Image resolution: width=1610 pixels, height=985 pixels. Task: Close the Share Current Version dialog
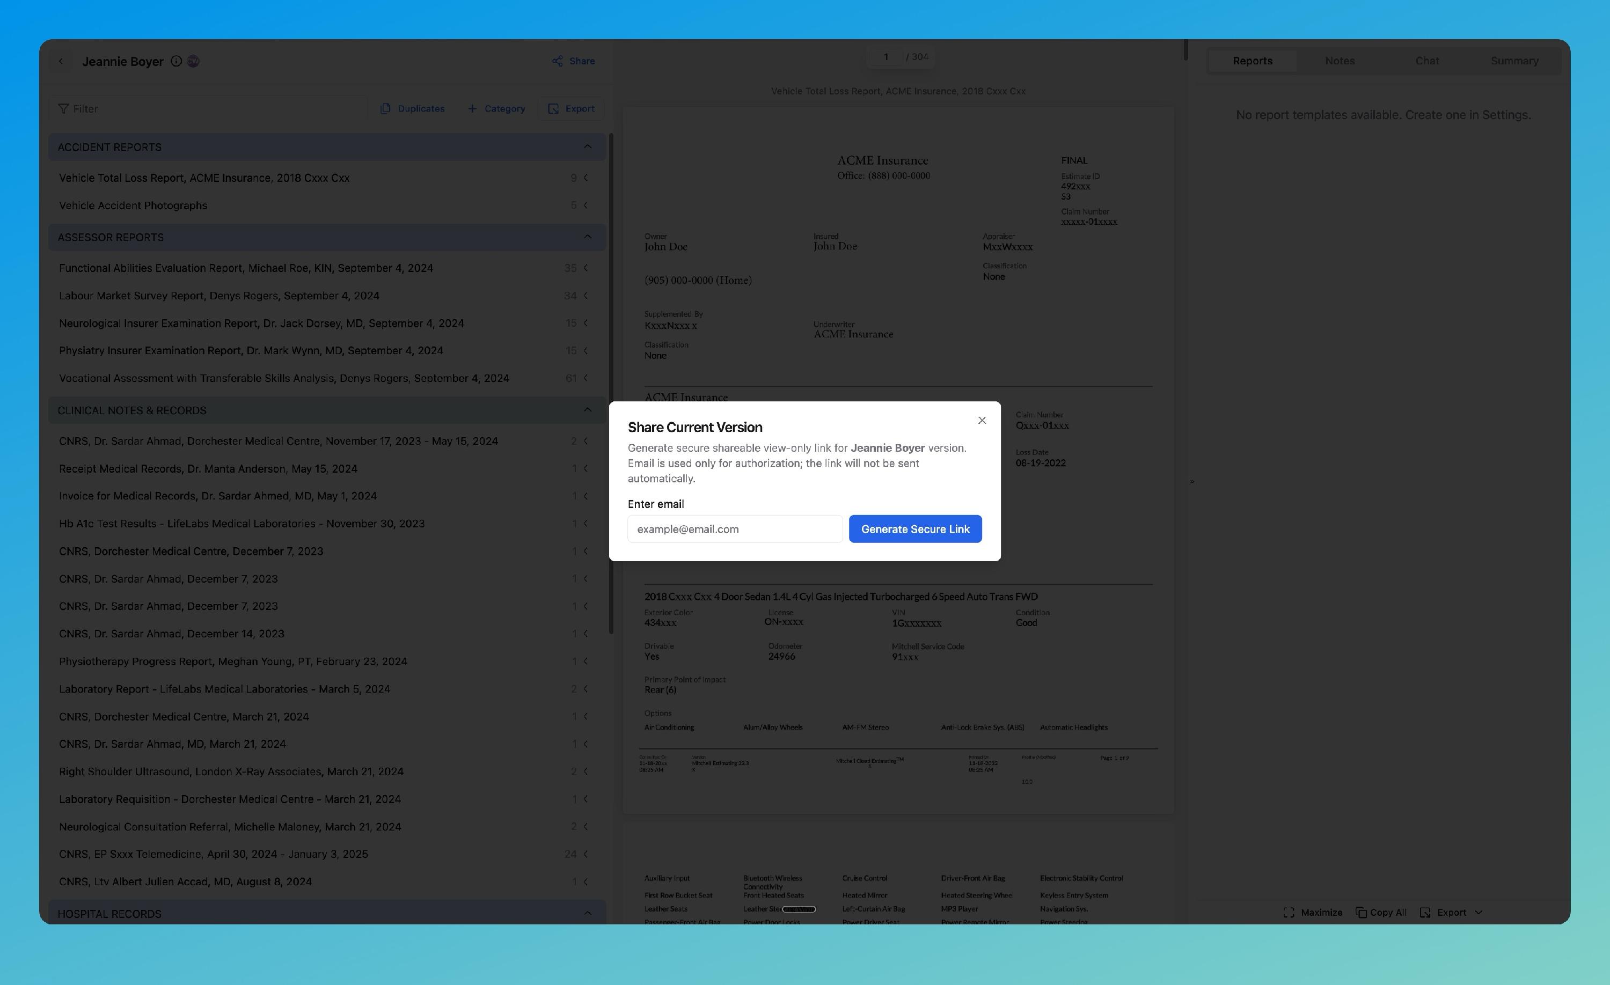tap(982, 420)
